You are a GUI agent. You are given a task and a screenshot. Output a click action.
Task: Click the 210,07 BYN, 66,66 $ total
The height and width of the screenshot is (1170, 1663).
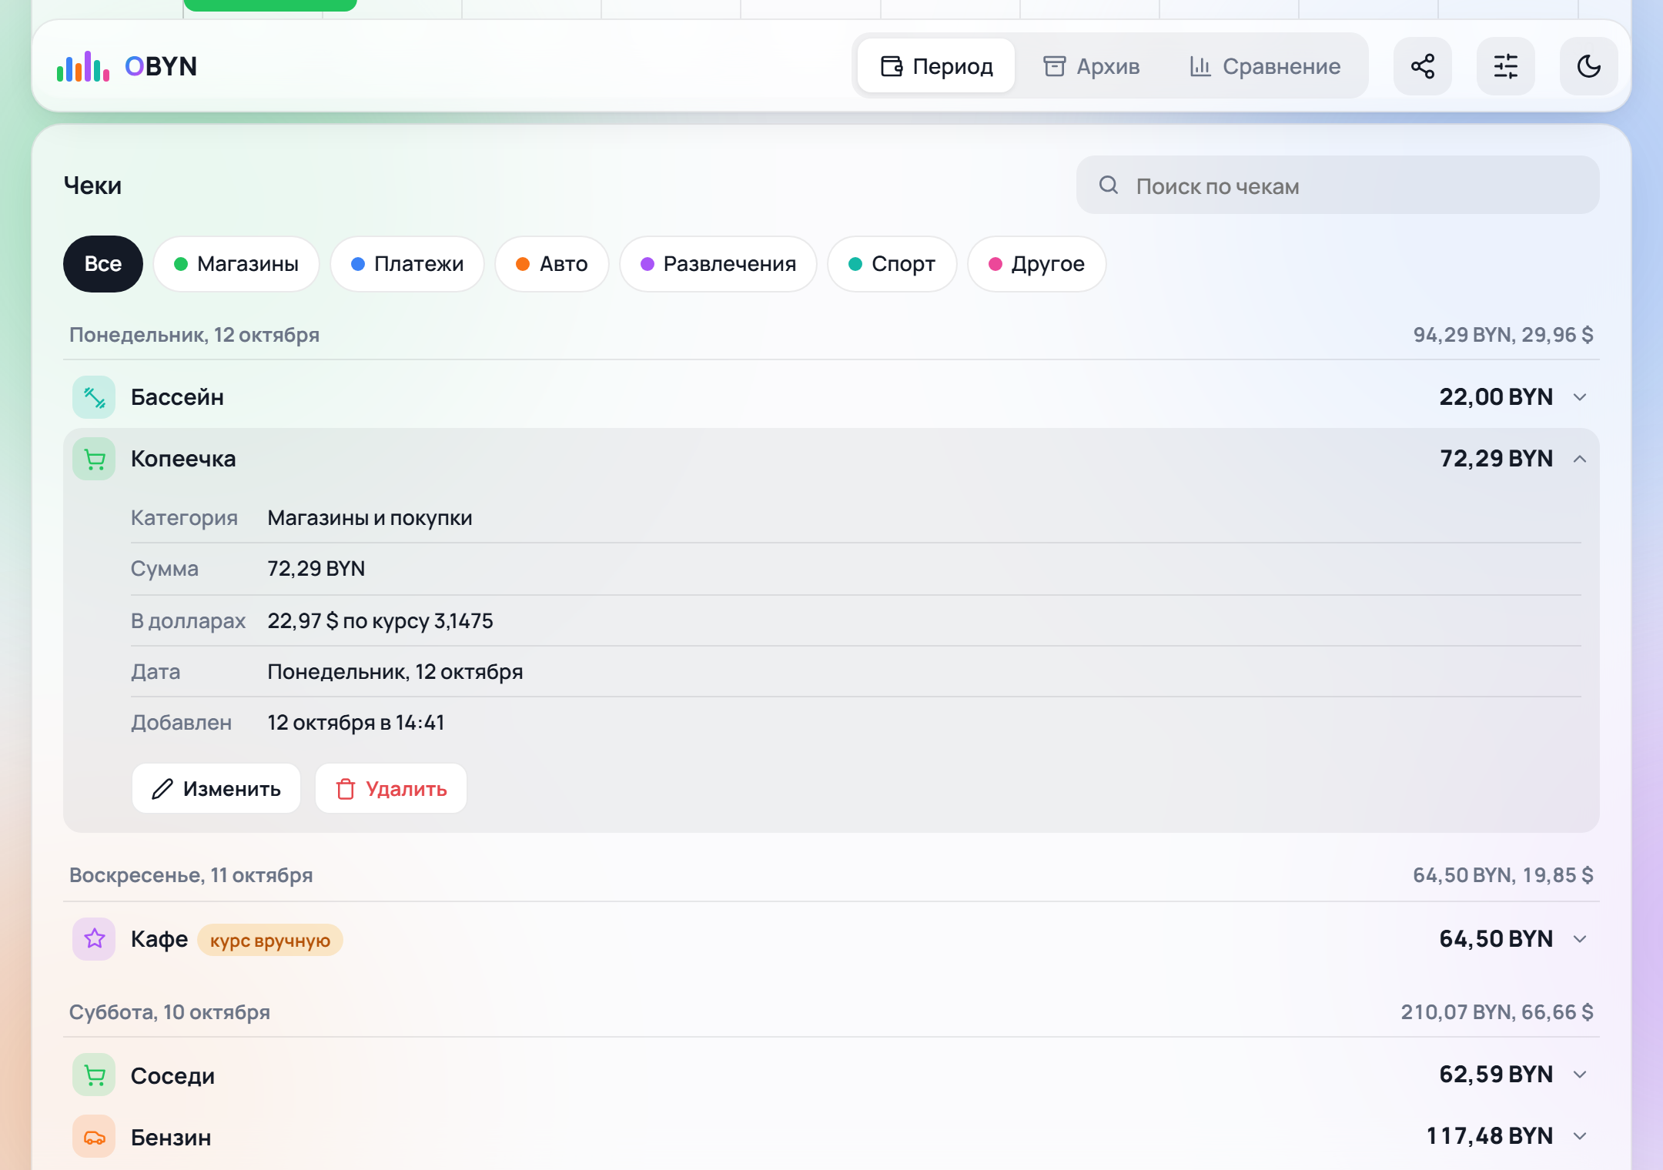point(1497,1011)
